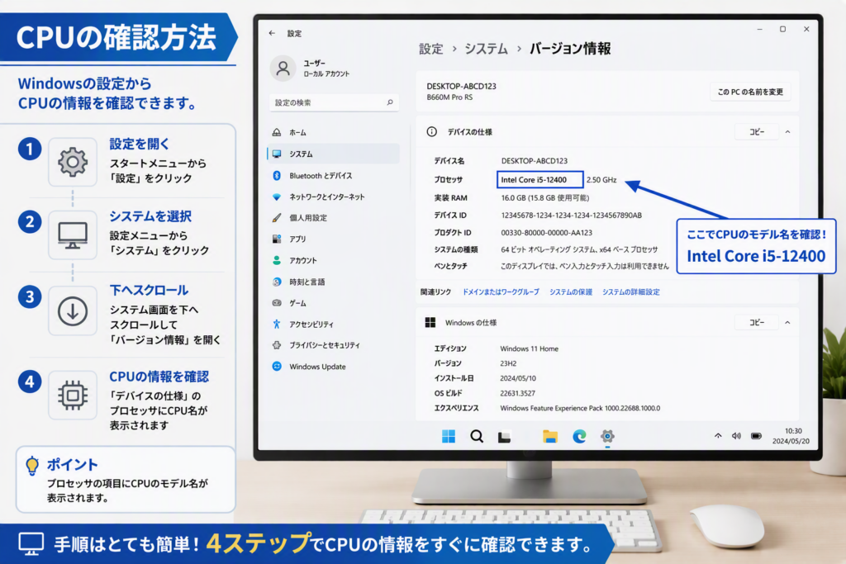
Task: Click install date 2024/05/10
Action: tap(518, 378)
